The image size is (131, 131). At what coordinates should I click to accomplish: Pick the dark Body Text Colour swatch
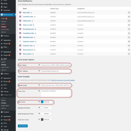pyautogui.click(x=42, y=120)
